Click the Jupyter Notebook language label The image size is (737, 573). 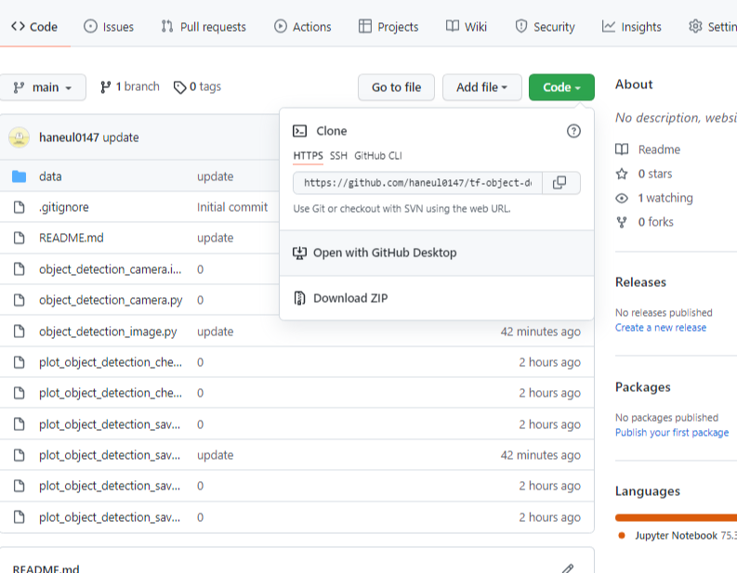pyautogui.click(x=676, y=536)
